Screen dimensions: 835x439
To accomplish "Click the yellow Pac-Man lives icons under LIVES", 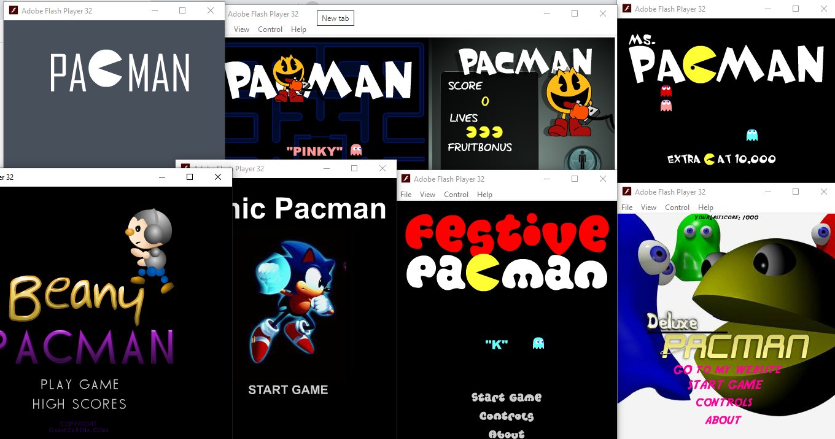I will pos(484,132).
